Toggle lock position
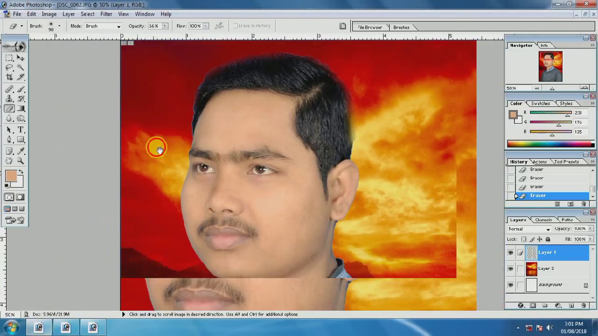598x336 pixels. (540, 239)
